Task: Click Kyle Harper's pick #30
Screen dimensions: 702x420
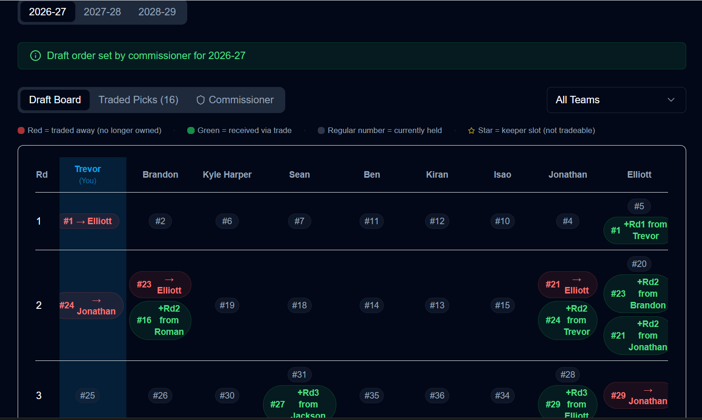Action: click(x=227, y=396)
